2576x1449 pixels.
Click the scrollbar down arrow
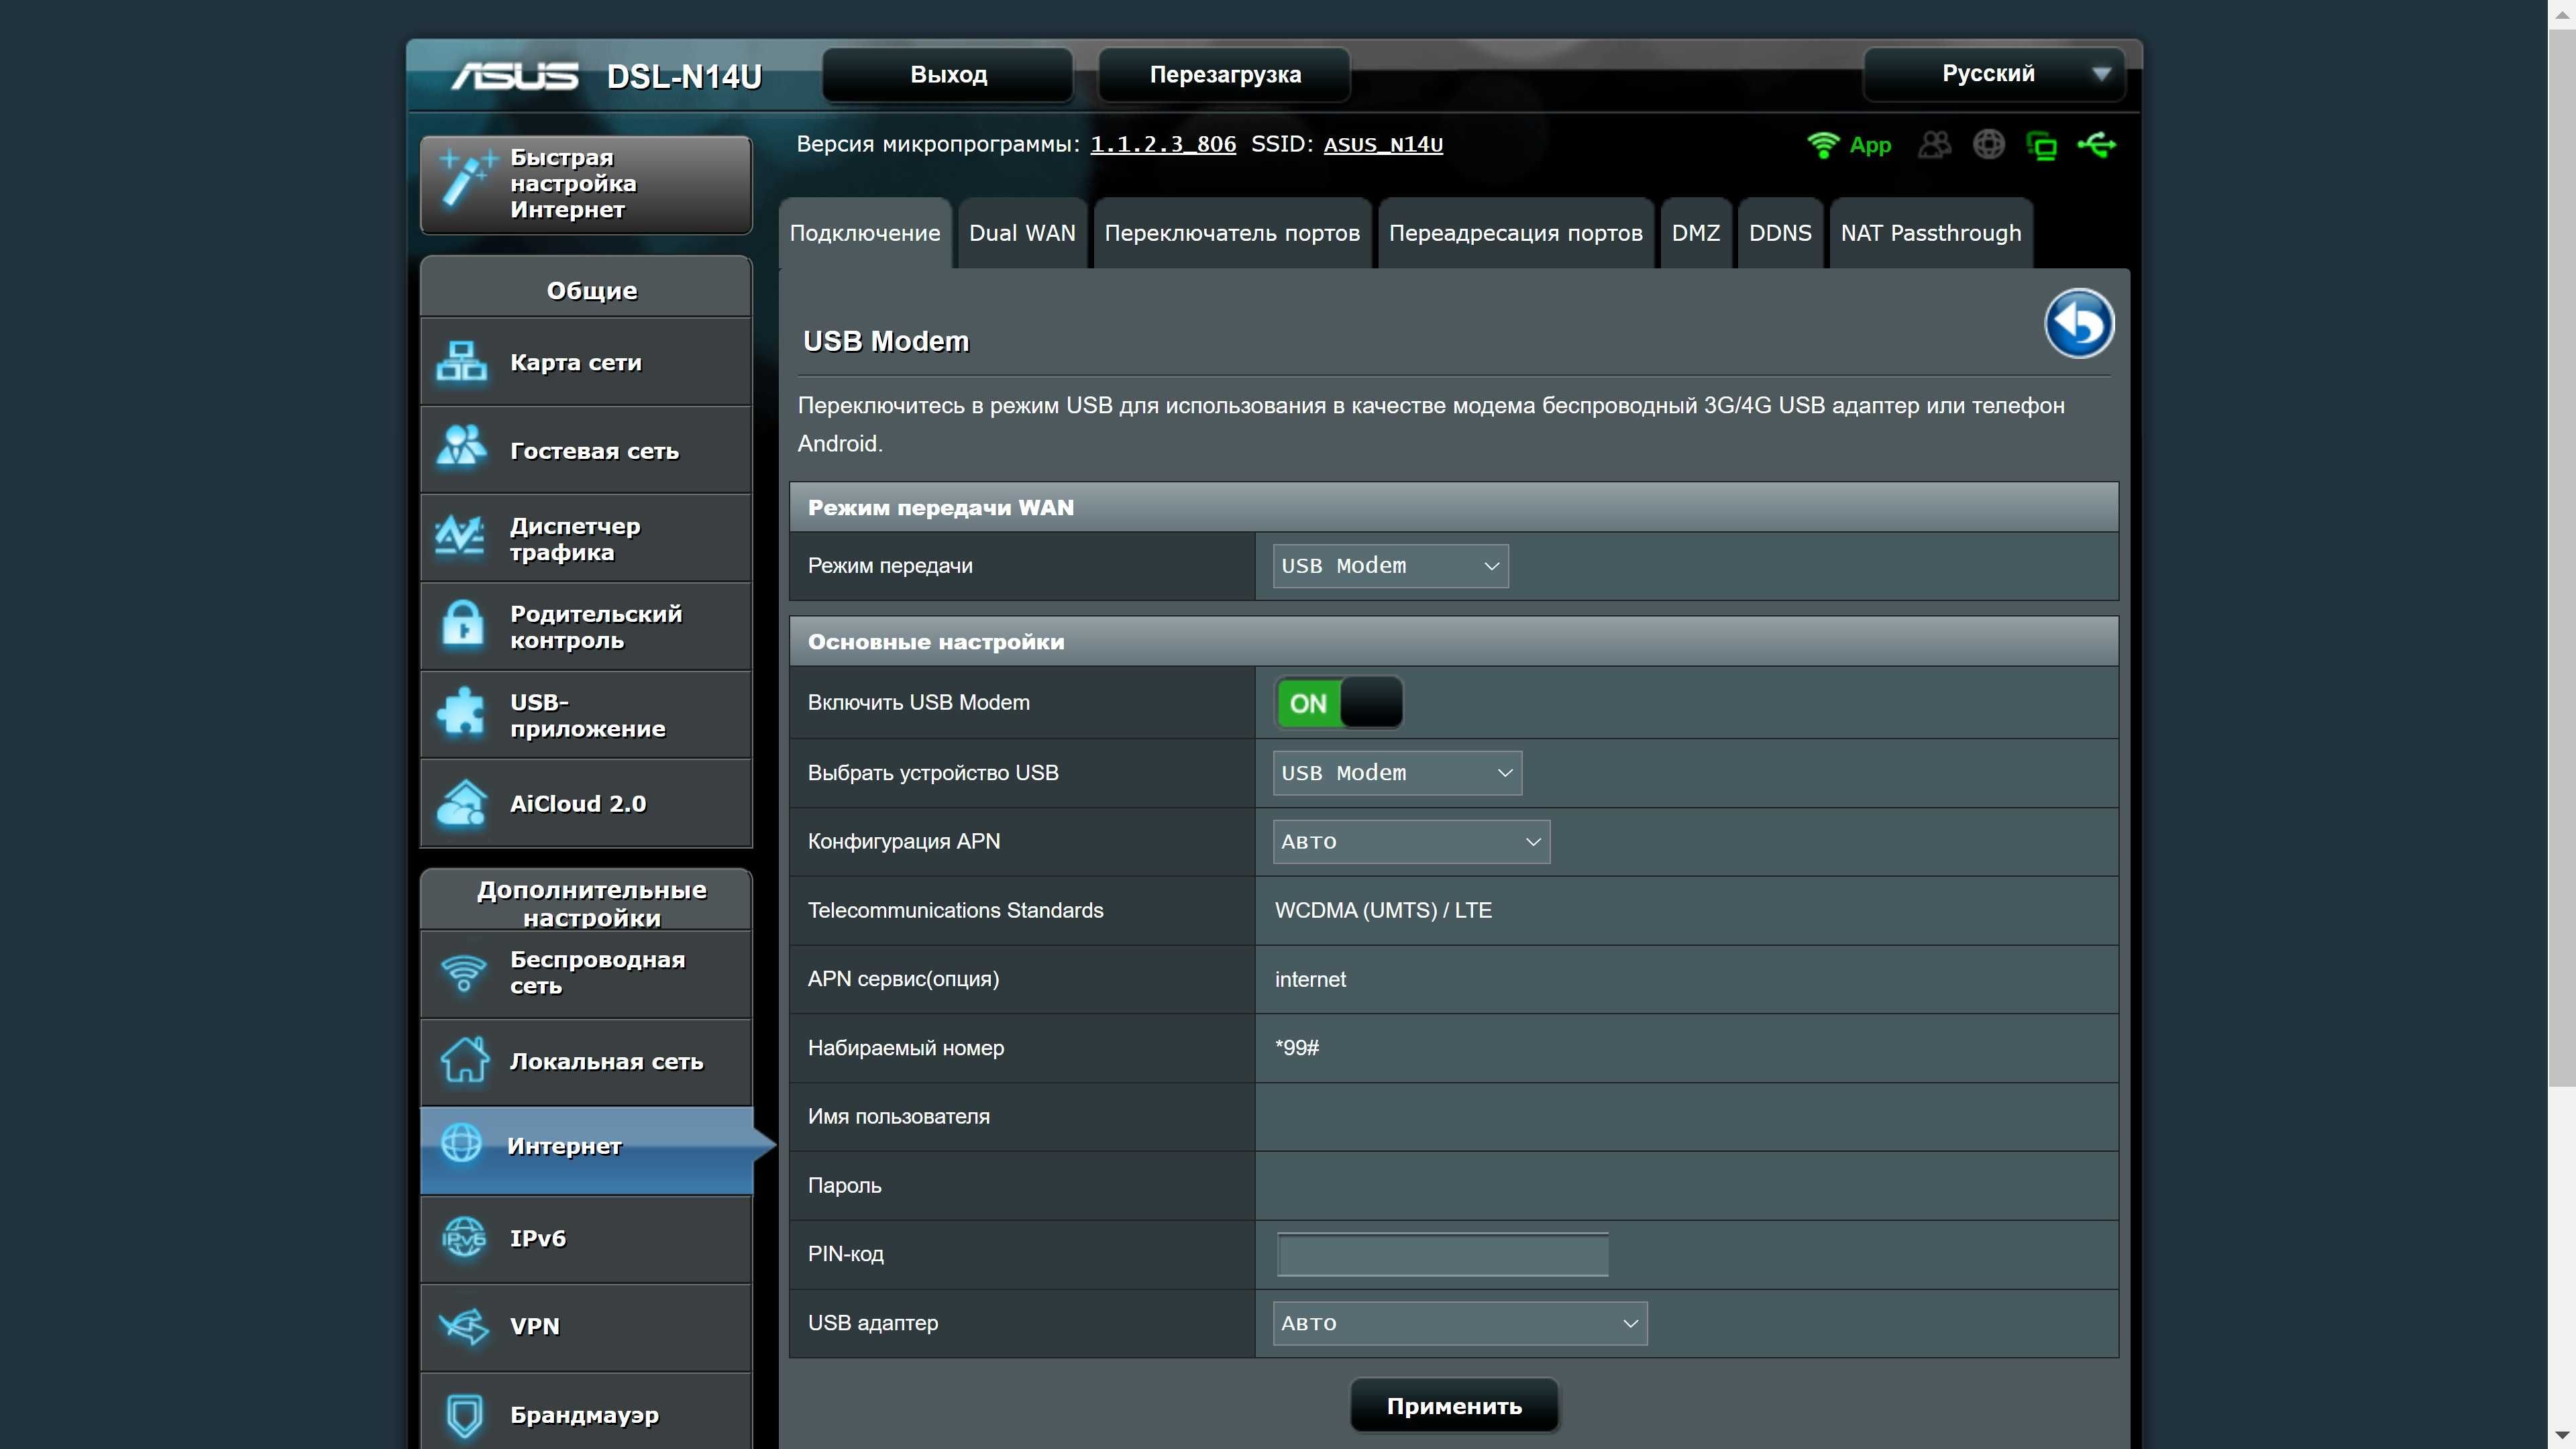2562,1436
